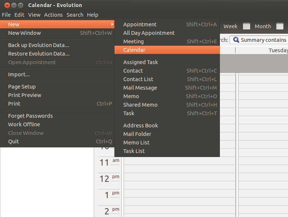Switch to Week view

[230, 26]
